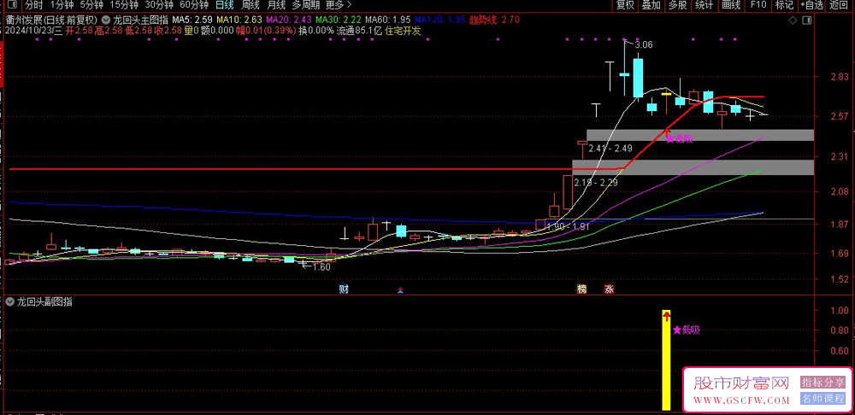Click the diamond icon at chart top-right

pyautogui.click(x=793, y=20)
